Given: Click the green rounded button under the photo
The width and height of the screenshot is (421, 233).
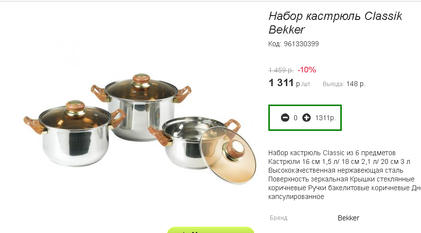Looking at the screenshot, I should click(210, 230).
